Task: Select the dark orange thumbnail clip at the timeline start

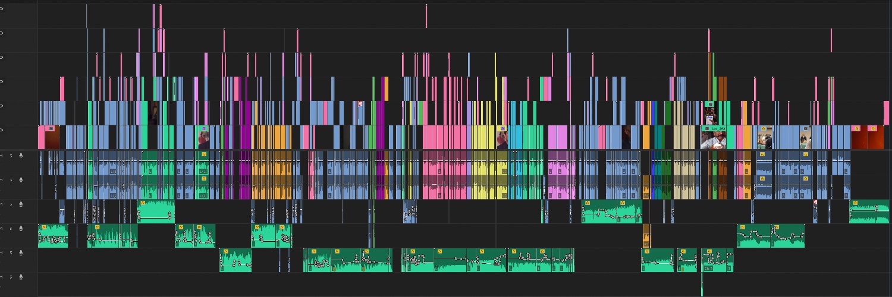Action: tap(52, 137)
